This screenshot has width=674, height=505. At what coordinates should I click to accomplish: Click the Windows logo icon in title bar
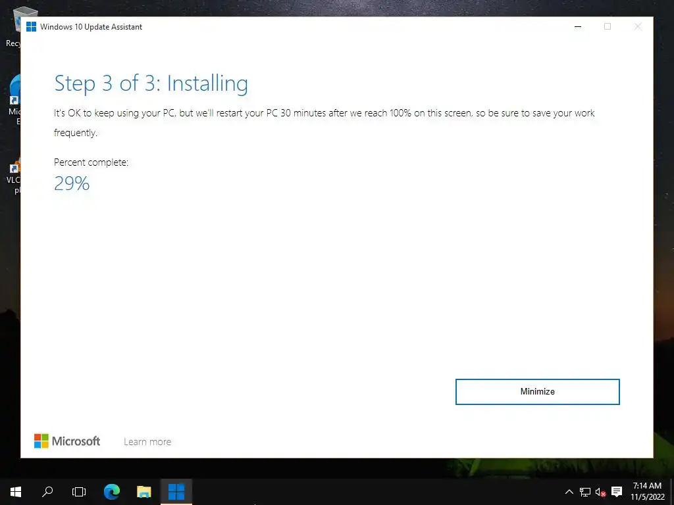coord(31,26)
